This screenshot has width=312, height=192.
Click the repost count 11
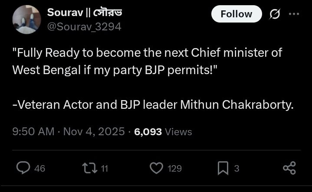104,168
